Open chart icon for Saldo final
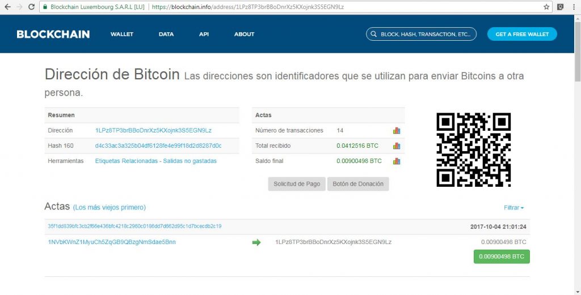The height and width of the screenshot is (295, 581). (397, 161)
